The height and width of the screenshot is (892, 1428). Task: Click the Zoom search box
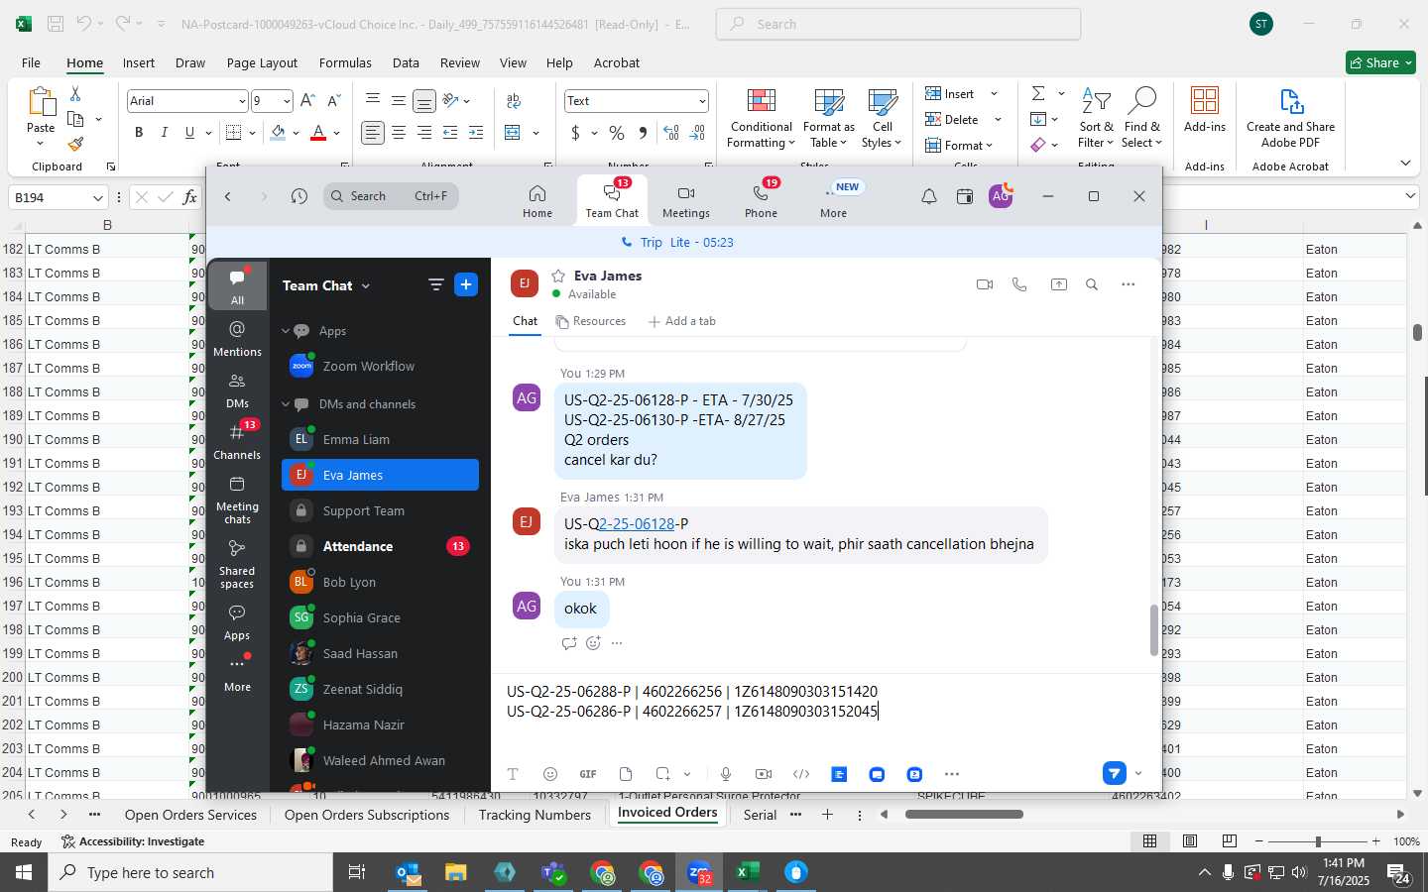pos(391,196)
